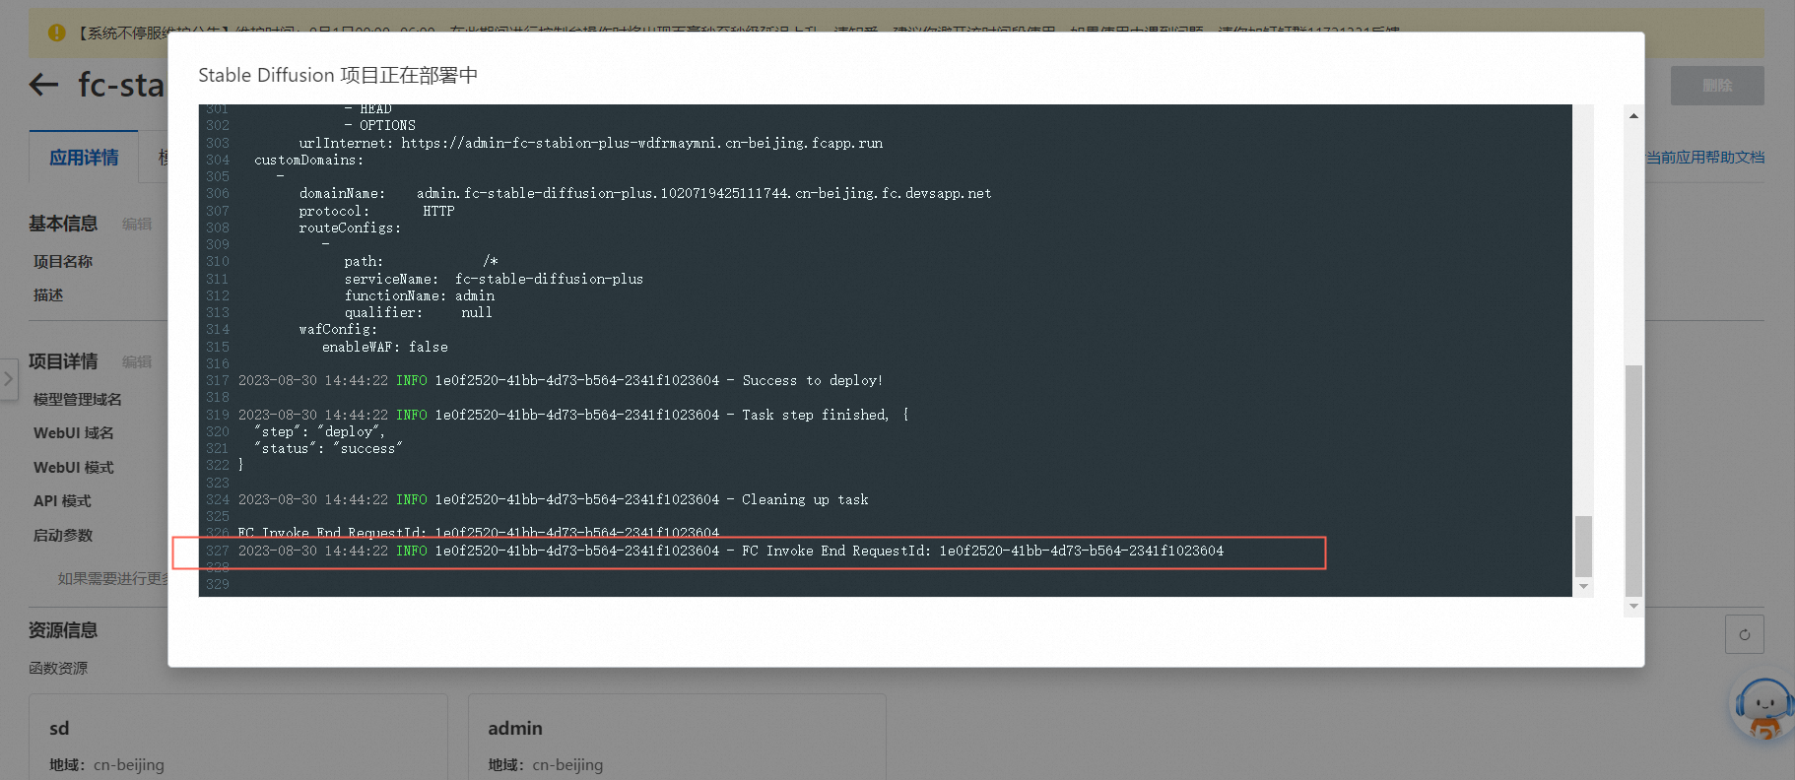This screenshot has height=780, width=1795.
Task: Click the outer dialog scrollbar thumb
Action: [1633, 481]
